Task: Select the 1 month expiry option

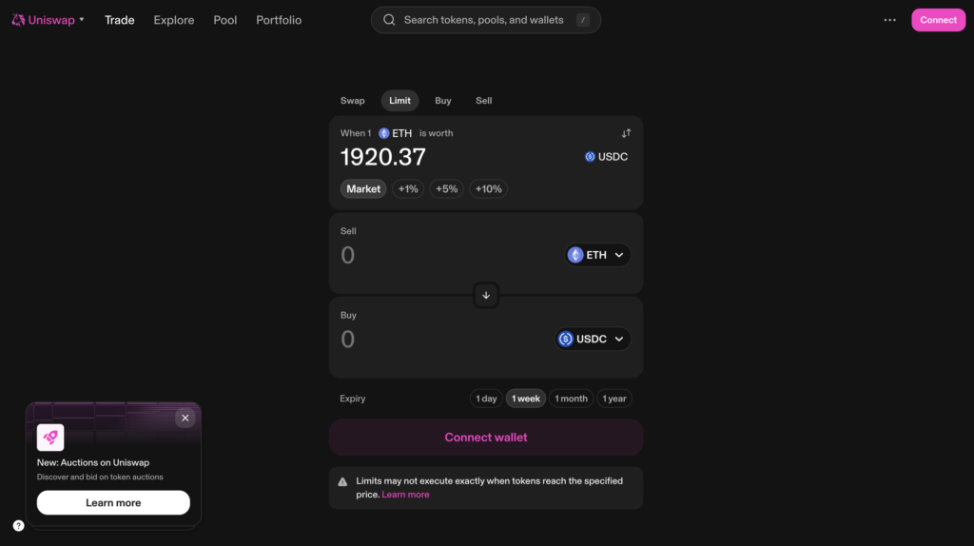Action: coord(571,399)
